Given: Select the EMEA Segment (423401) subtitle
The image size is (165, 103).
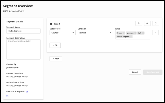Looking at the screenshot, I should point(14,11).
